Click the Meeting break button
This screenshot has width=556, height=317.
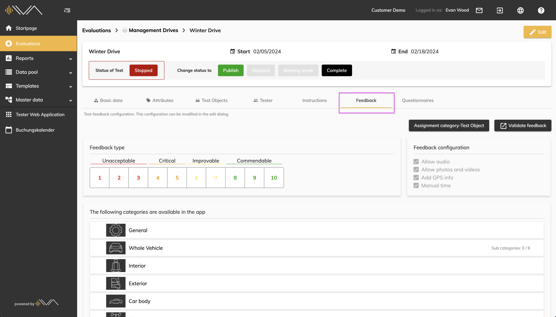298,70
